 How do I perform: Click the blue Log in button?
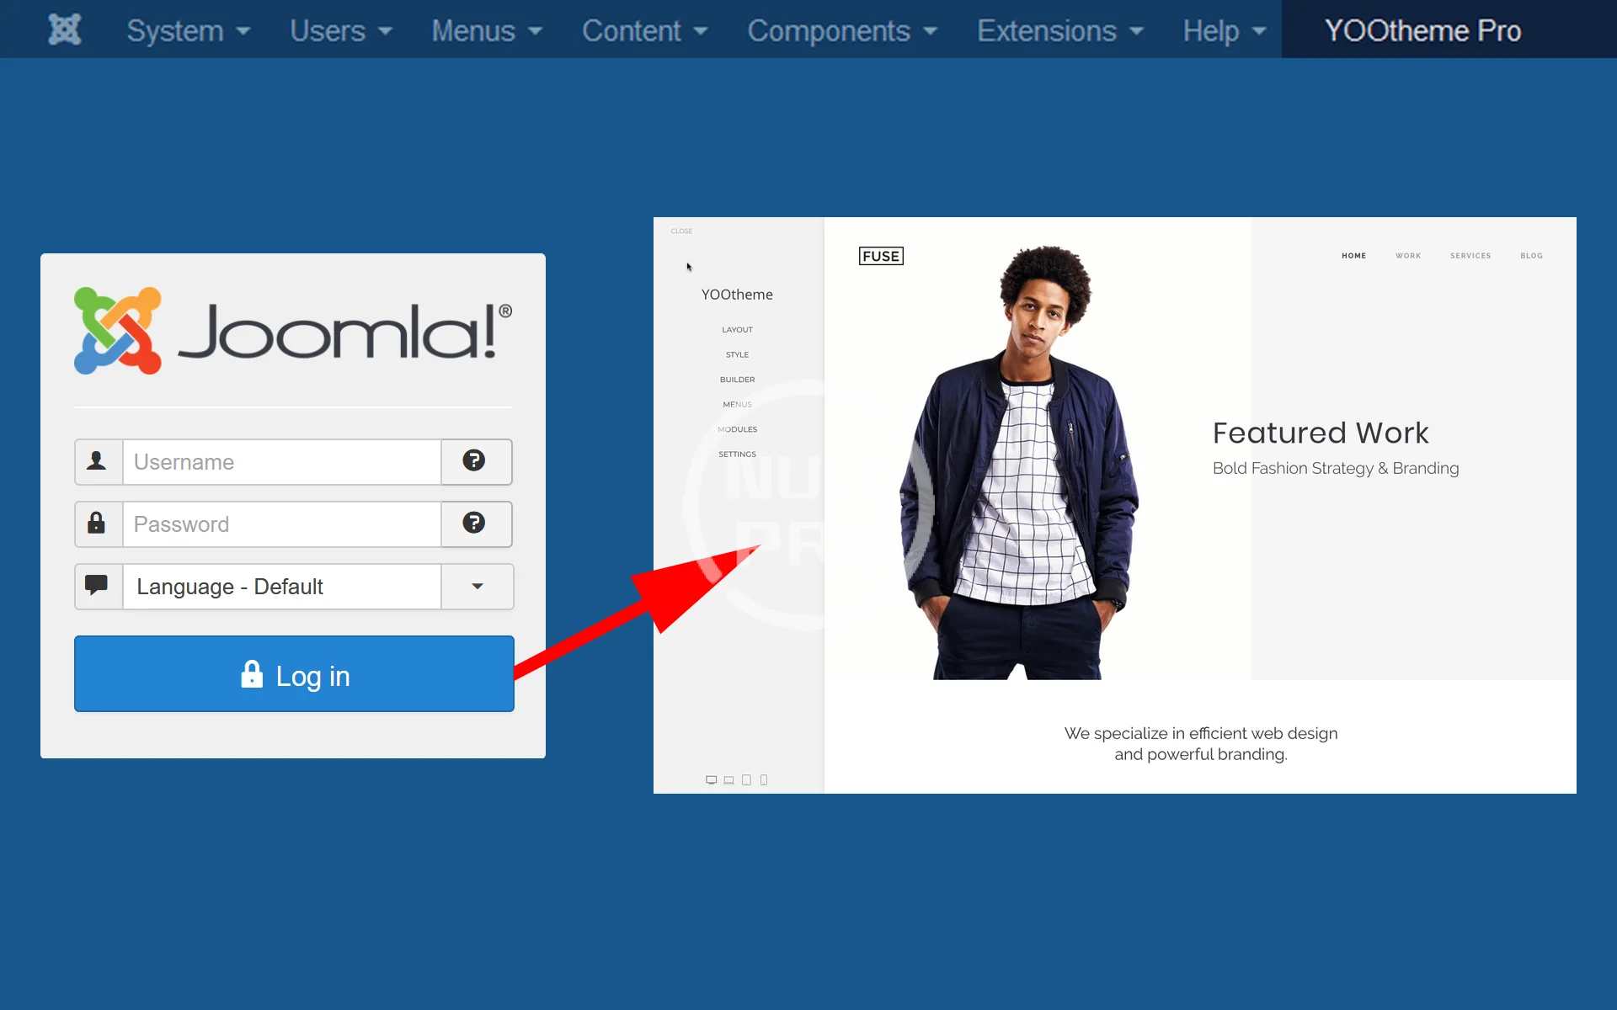click(x=294, y=674)
